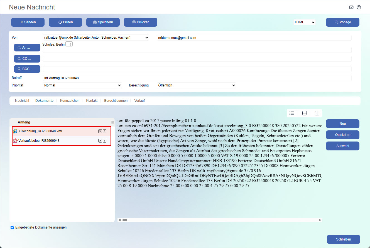This screenshot has width=370, height=248.
Task: Click the envelope icon in the title bar
Action: [x=351, y=7]
